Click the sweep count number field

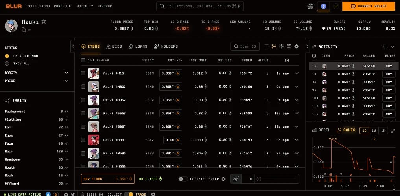[x=248, y=179]
